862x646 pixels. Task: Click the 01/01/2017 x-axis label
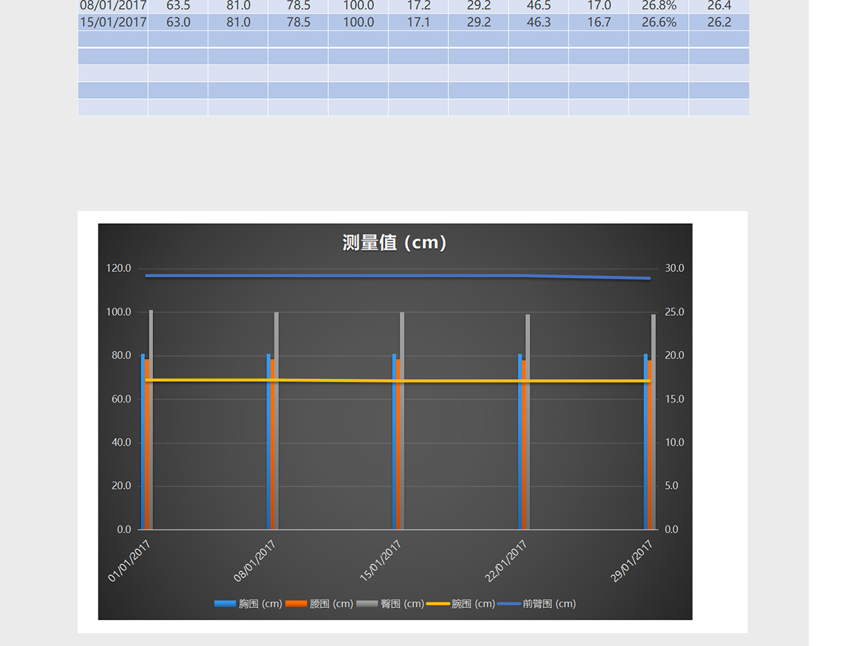point(129,561)
